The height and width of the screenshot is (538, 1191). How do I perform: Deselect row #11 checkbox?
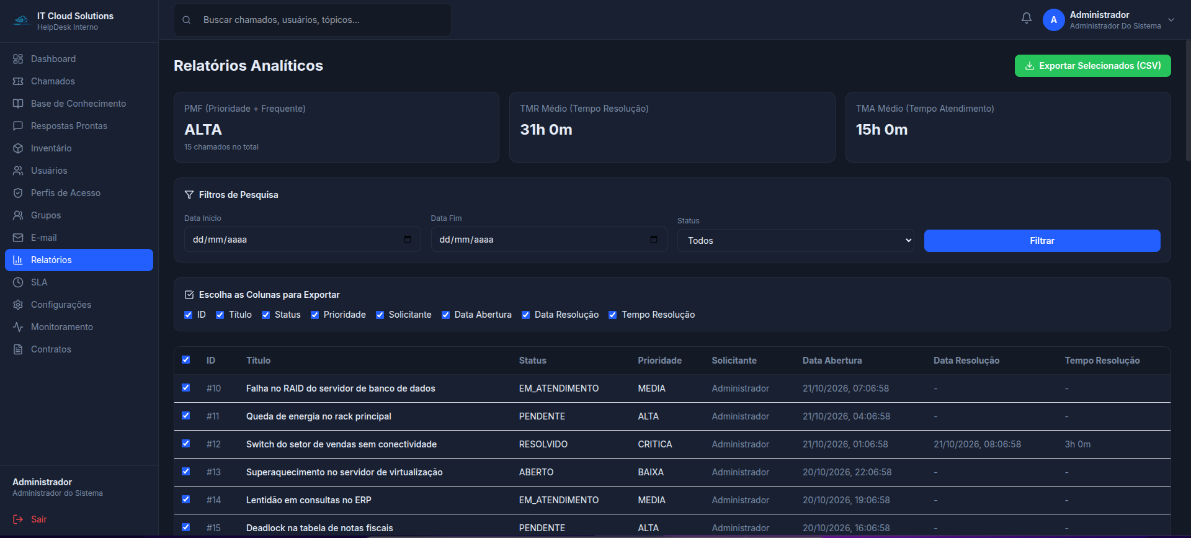pos(185,415)
